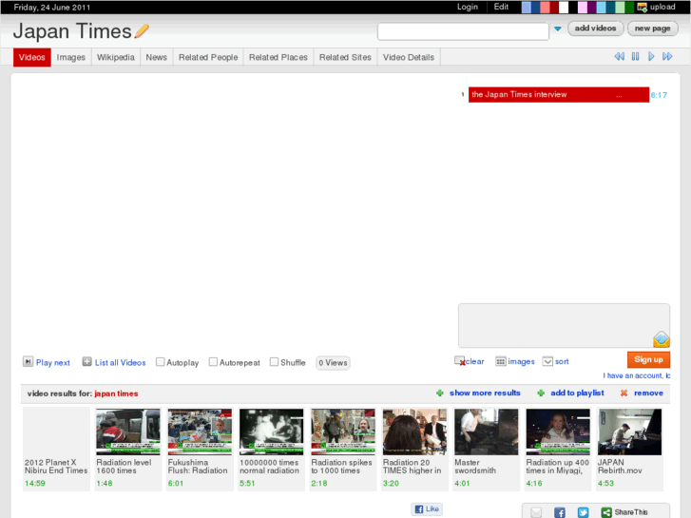The width and height of the screenshot is (691, 518).
Task: Click the List all Videos plus icon
Action: [x=86, y=362]
